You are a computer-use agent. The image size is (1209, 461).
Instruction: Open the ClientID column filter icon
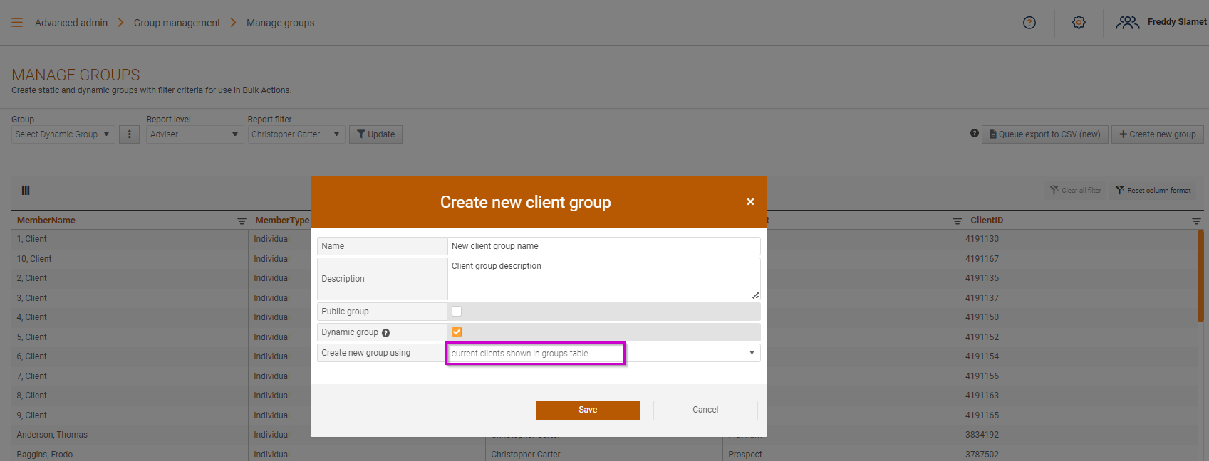click(1196, 221)
